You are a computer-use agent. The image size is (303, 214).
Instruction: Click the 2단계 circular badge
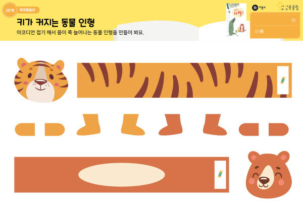pyautogui.click(x=10, y=10)
